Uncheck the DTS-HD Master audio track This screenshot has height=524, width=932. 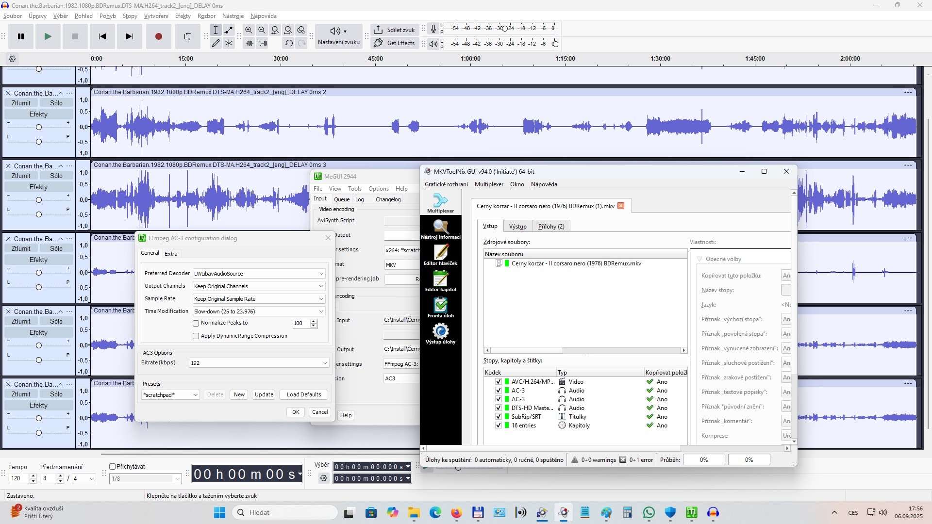498,408
